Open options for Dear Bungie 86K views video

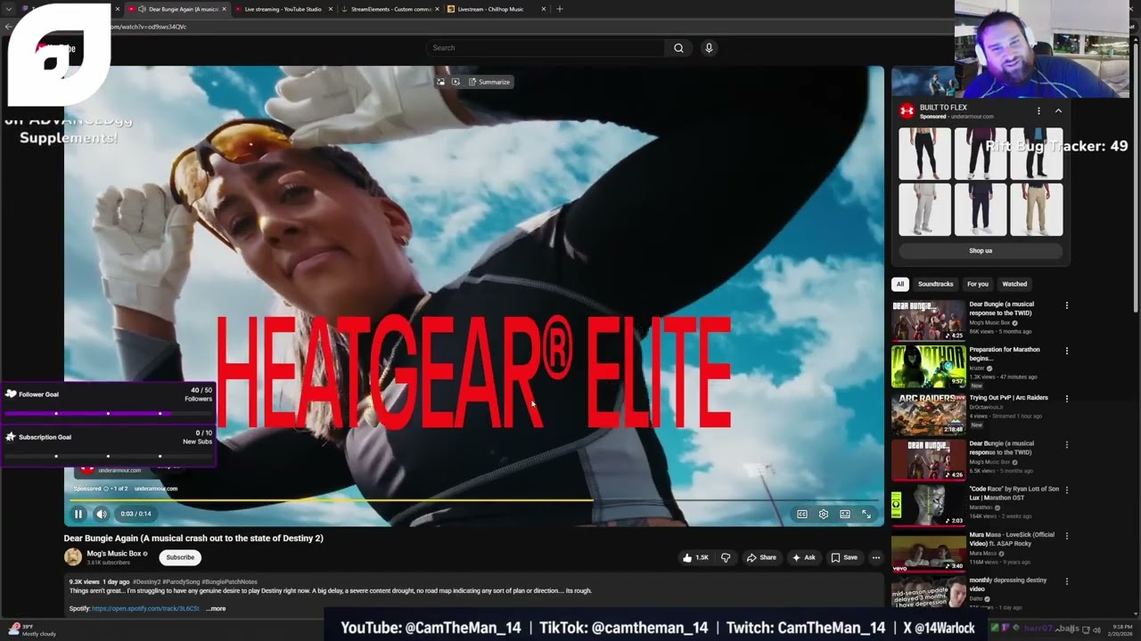click(1066, 305)
